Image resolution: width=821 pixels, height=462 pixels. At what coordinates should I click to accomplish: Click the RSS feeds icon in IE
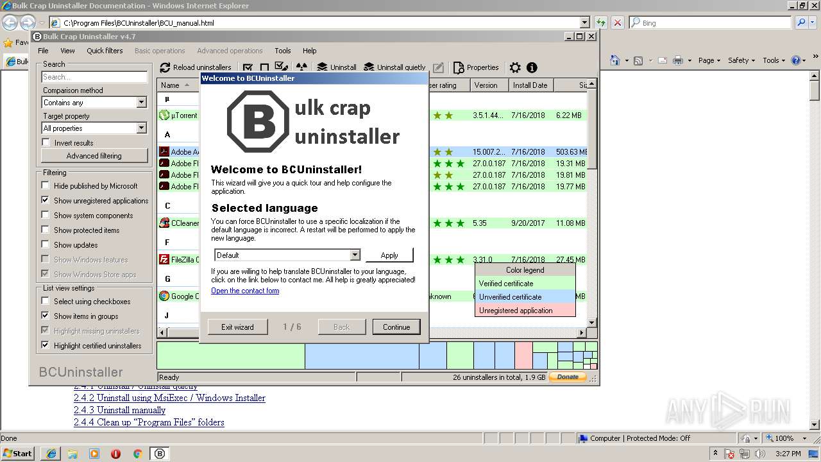[x=638, y=60]
